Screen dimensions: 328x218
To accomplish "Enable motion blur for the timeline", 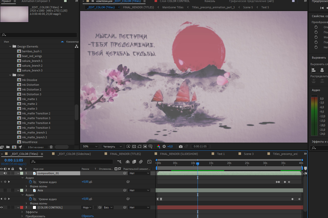I will [x=141, y=162].
